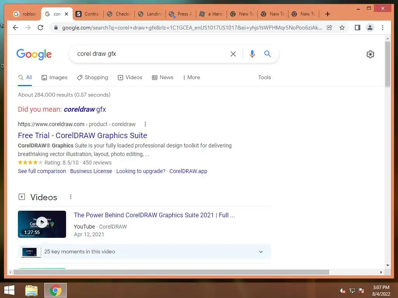Image resolution: width=398 pixels, height=298 pixels.
Task: Click the All search filter tab
Action: click(x=25, y=78)
